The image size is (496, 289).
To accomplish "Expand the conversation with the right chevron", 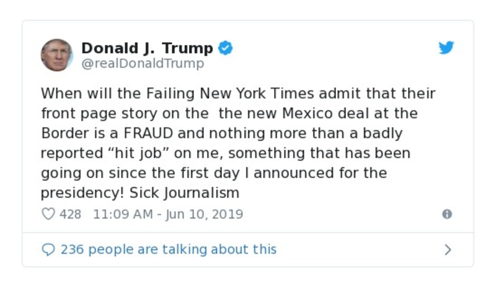I will [x=448, y=249].
